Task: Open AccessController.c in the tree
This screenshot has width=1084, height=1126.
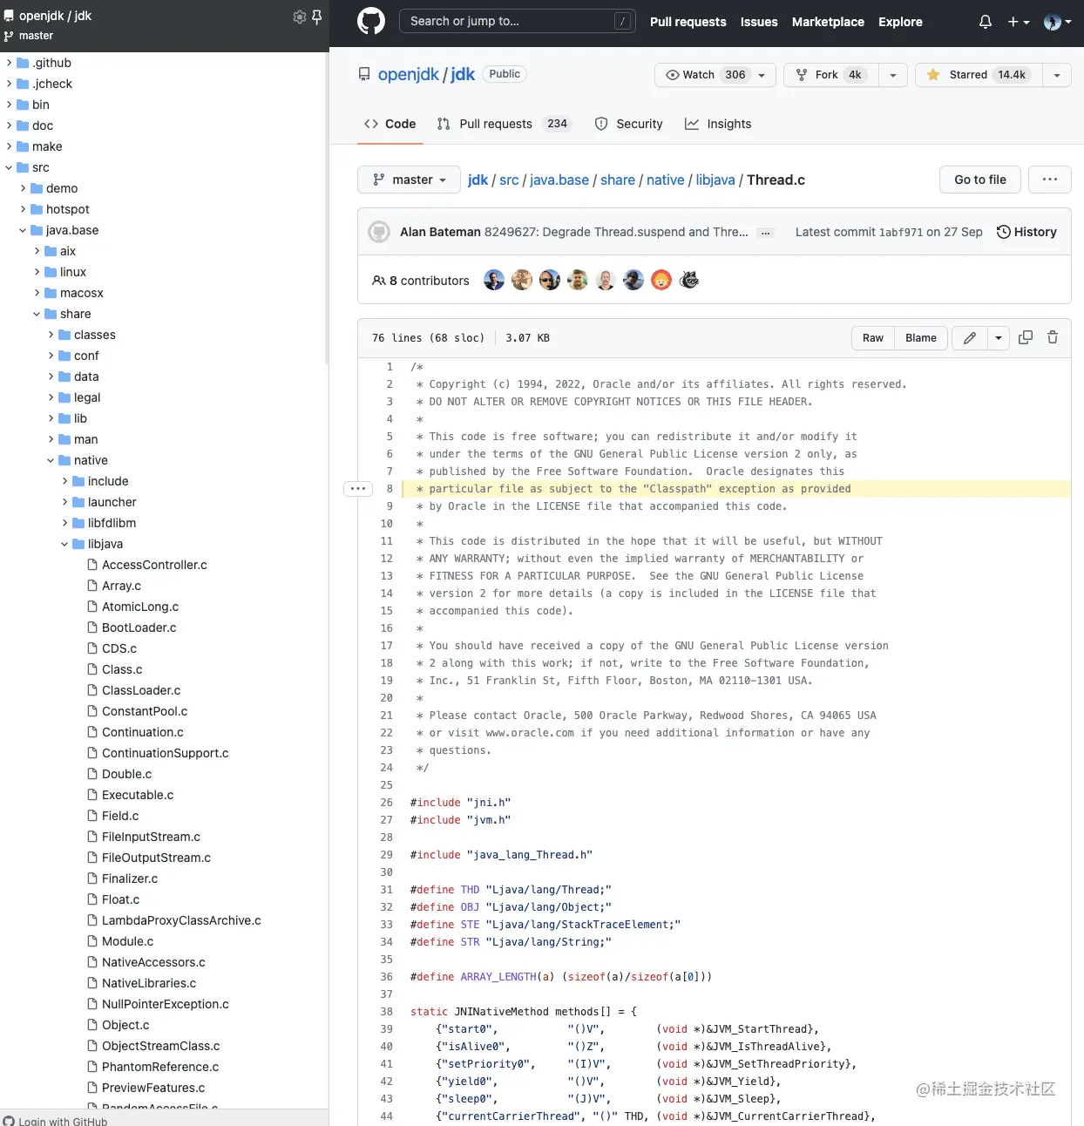Action: (154, 565)
